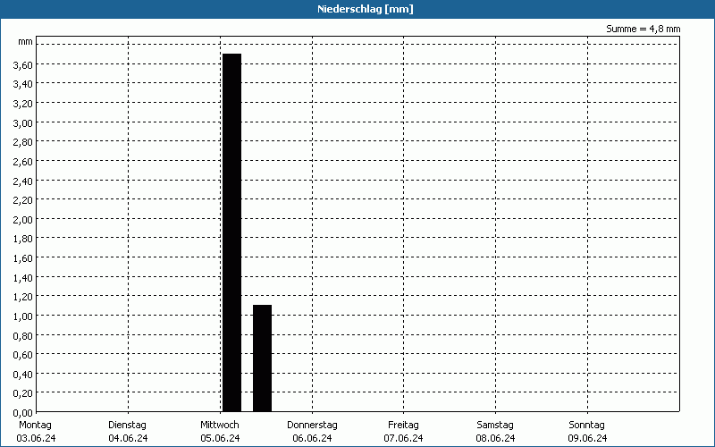Select the Freitag axis label
This screenshot has width=715, height=447.
(x=403, y=425)
